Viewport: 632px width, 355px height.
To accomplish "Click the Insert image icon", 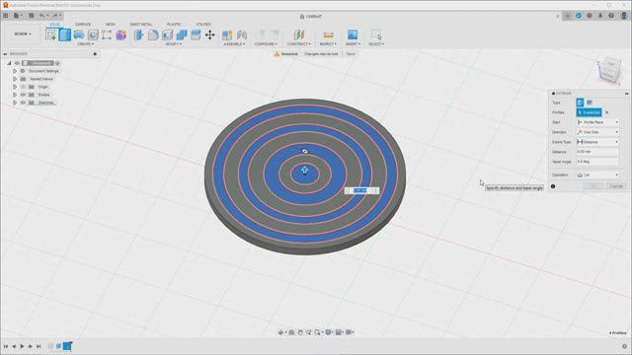I will [x=353, y=35].
